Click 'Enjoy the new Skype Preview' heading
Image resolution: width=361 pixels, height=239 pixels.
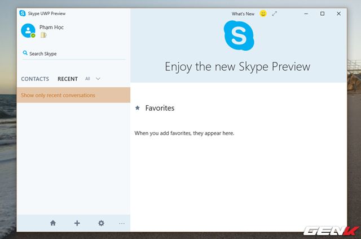pos(237,67)
